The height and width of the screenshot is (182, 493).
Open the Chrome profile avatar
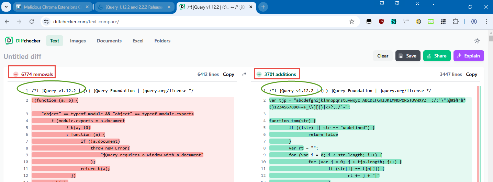[474, 22]
